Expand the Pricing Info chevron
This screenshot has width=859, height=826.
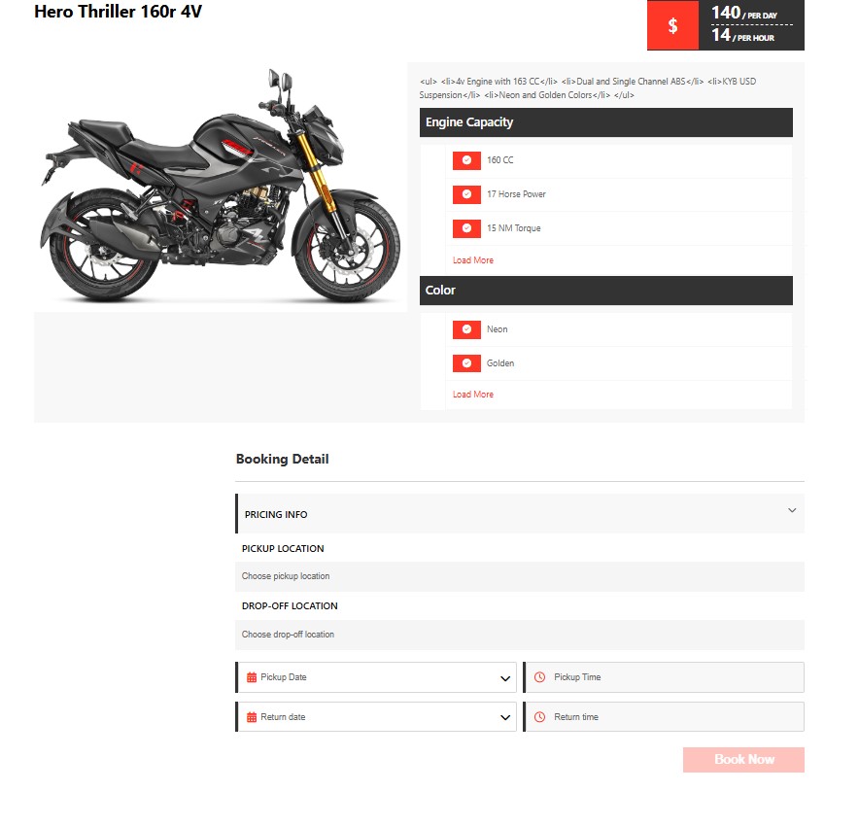pyautogui.click(x=792, y=510)
